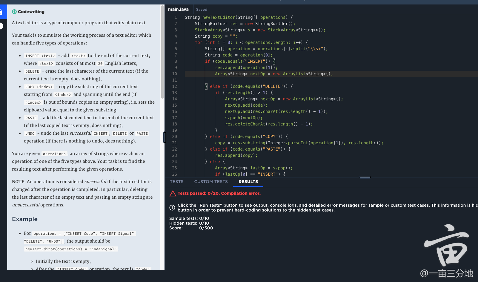
Task: Click the info circle icon beside Run Tests note
Action: [172, 208]
